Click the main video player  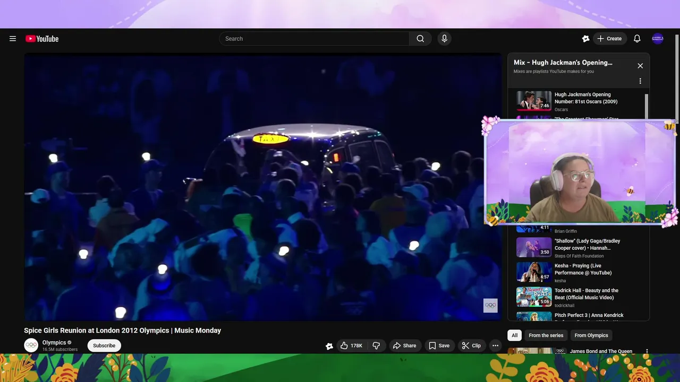pyautogui.click(x=262, y=187)
